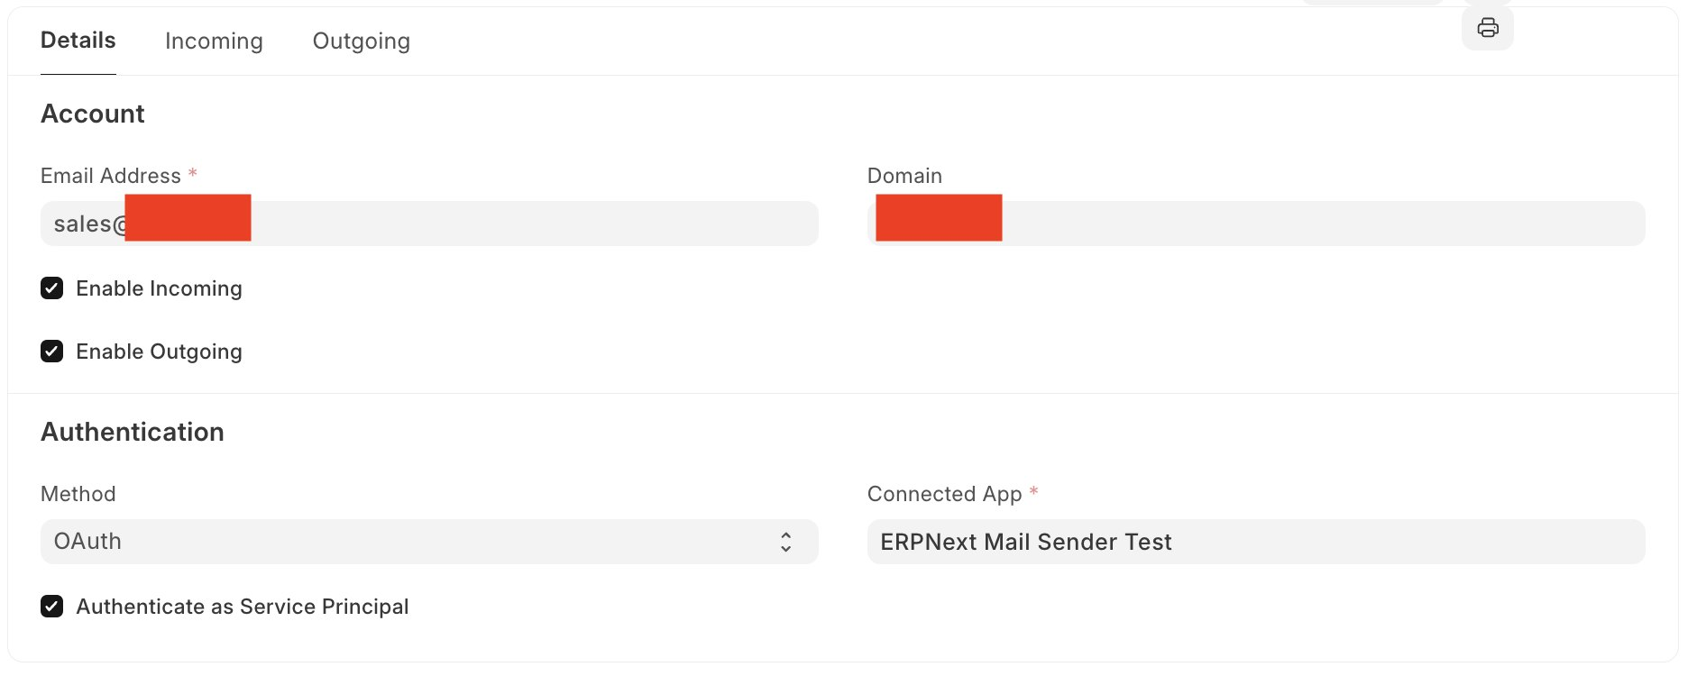Open the OAuth Method dropdown
Screen dimensions: 1688x676
(428, 542)
